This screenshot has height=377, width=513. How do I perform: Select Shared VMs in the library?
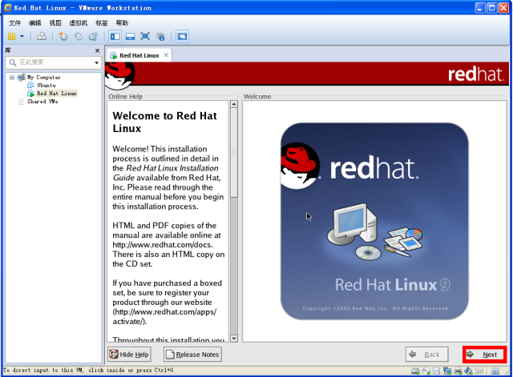click(42, 102)
